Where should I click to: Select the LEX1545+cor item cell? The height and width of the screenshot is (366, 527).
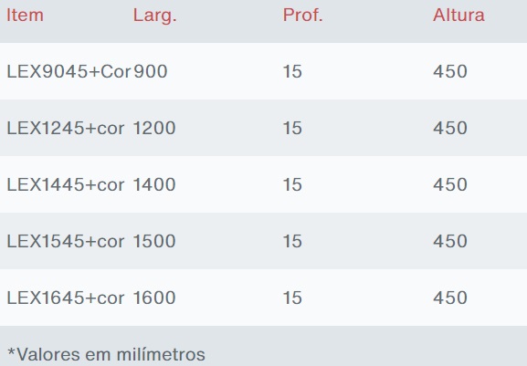(x=66, y=241)
